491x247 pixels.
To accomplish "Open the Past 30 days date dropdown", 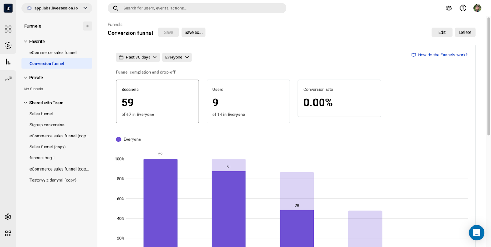I will coord(138,57).
